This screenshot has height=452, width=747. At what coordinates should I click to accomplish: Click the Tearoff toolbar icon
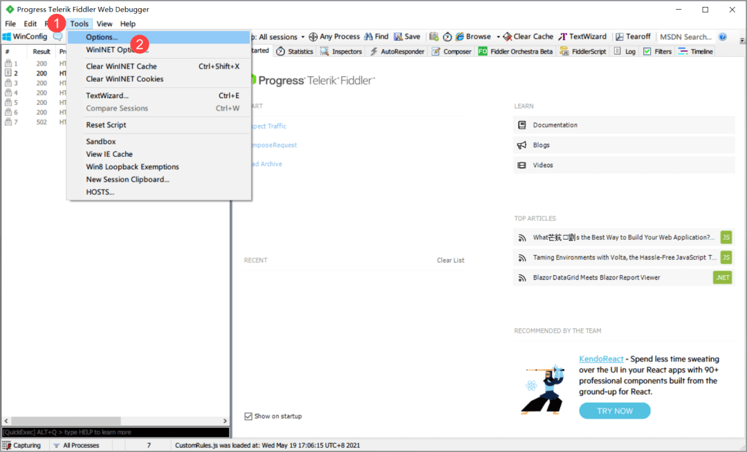[619, 37]
